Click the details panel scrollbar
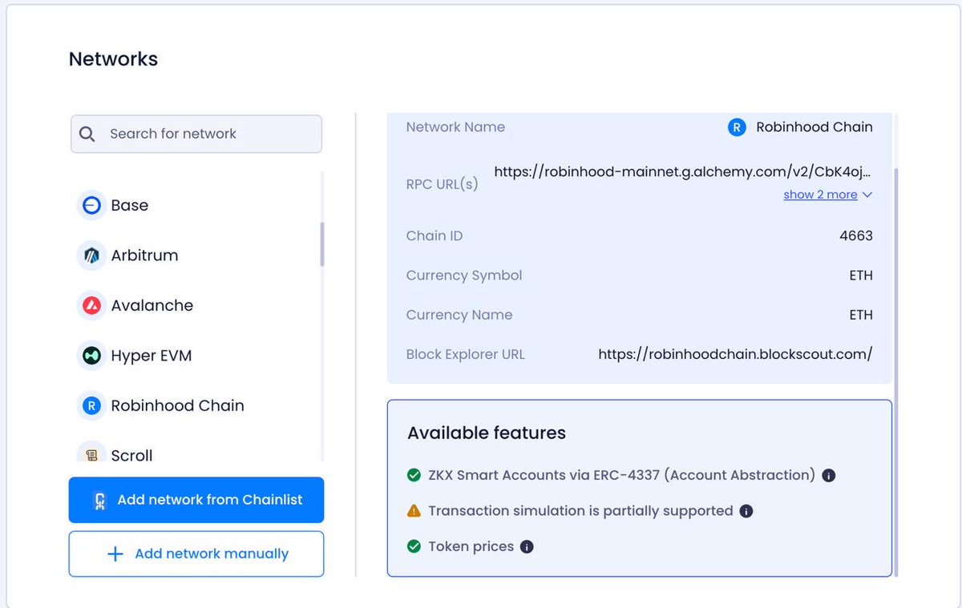 pos(896,371)
